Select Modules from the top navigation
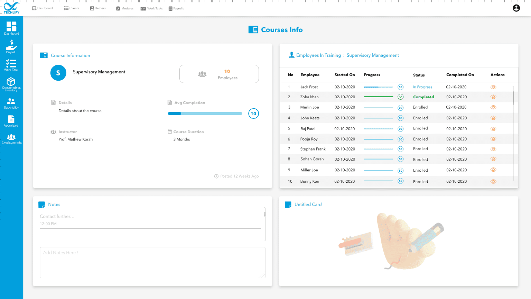Screen dimensions: 531x299 [124, 8]
